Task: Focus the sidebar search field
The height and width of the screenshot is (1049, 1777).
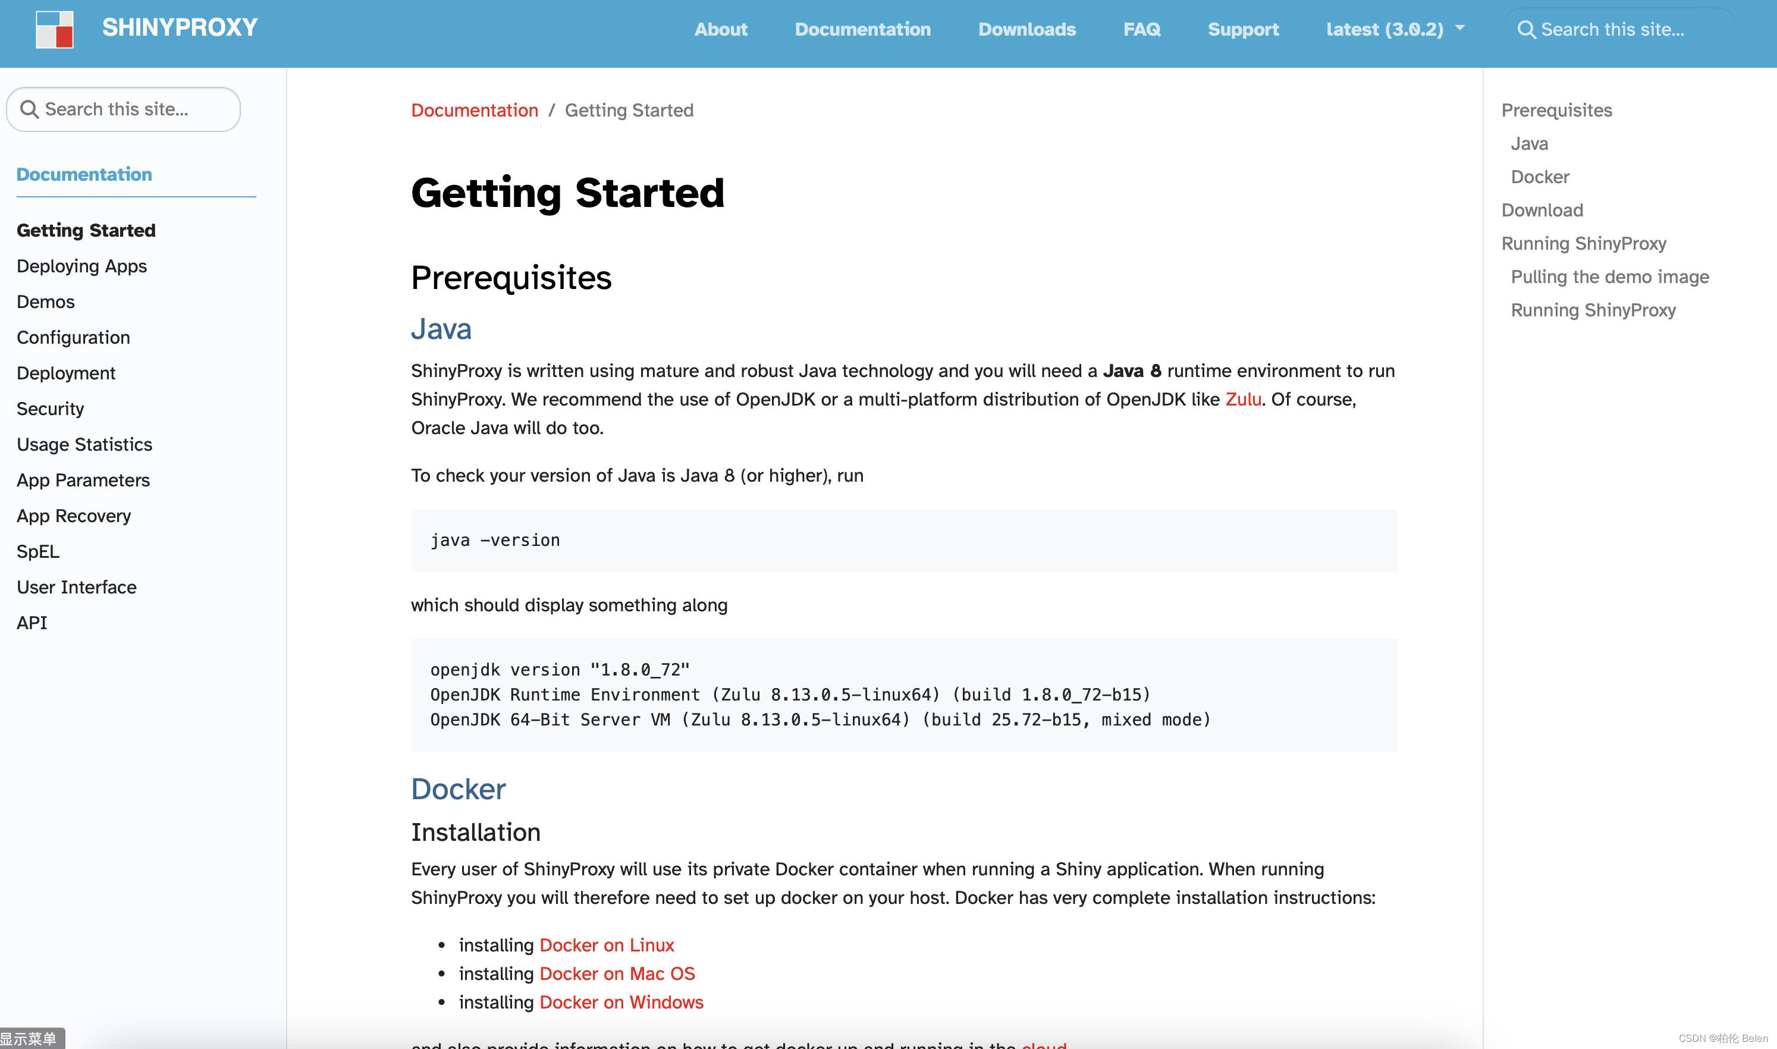Action: click(x=123, y=109)
